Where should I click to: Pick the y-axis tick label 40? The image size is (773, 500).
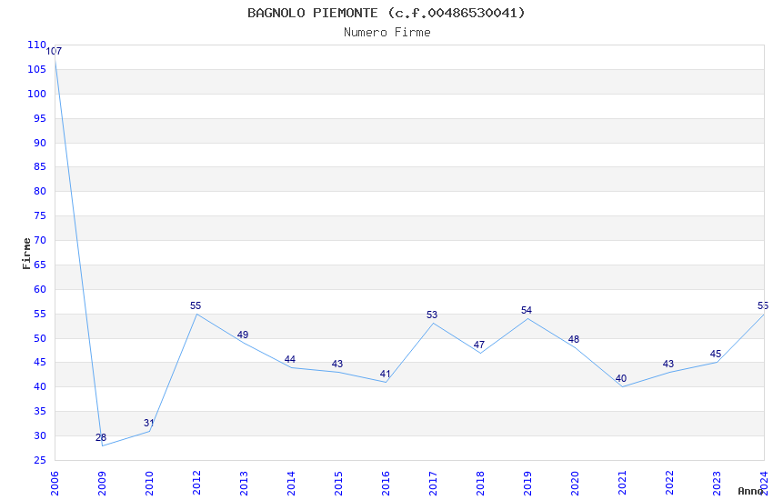coord(40,386)
